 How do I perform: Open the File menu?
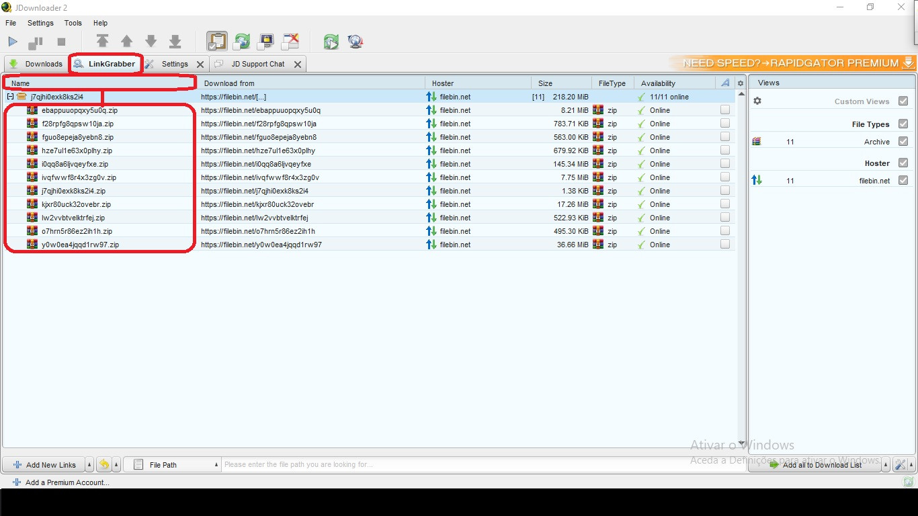point(11,23)
